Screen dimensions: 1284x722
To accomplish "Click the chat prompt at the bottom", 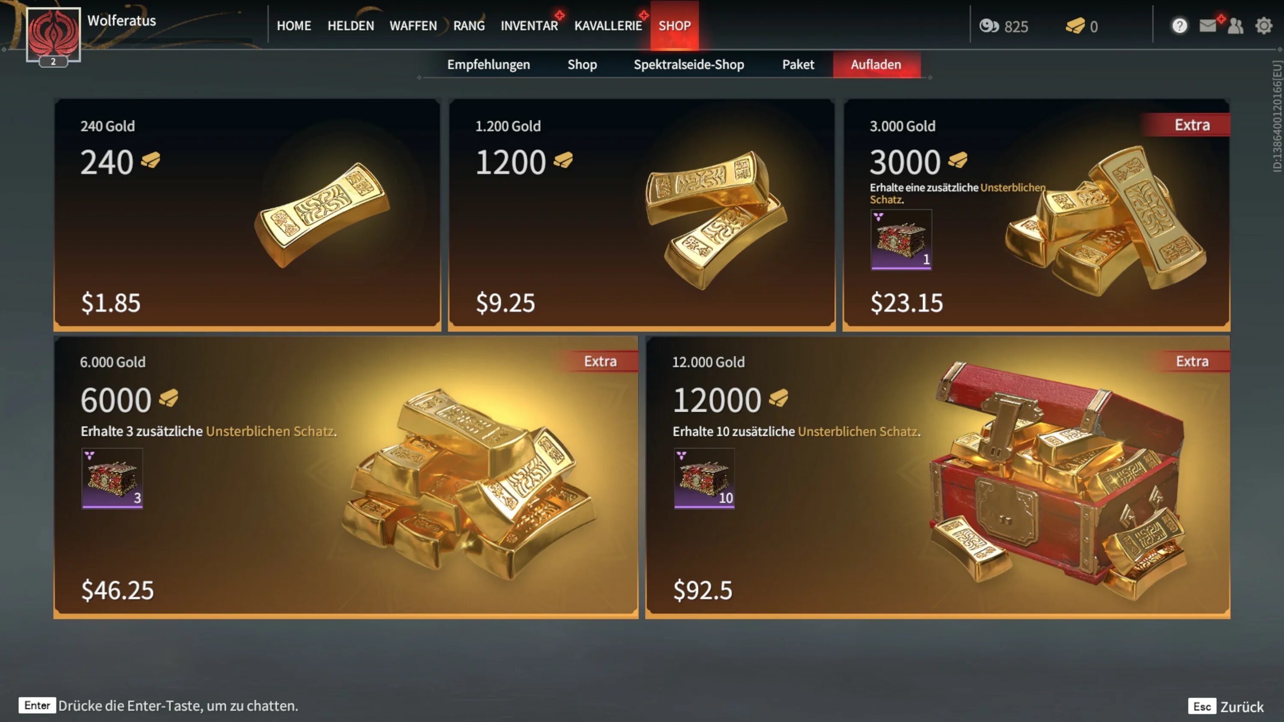I will (x=158, y=706).
